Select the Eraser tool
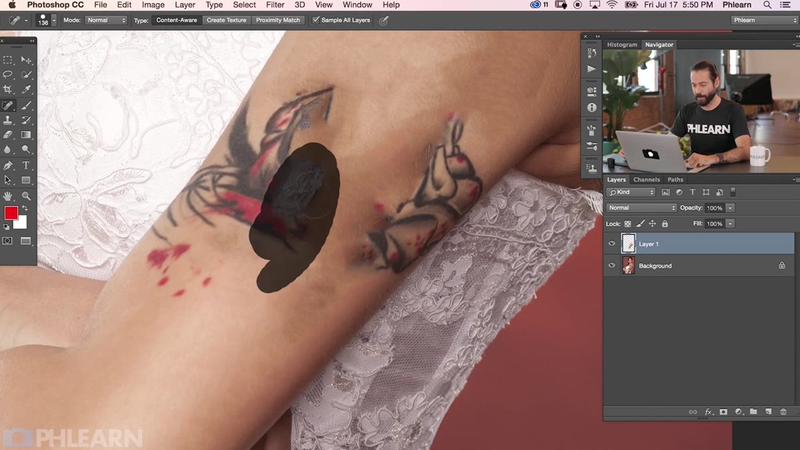The image size is (800, 450). click(8, 134)
